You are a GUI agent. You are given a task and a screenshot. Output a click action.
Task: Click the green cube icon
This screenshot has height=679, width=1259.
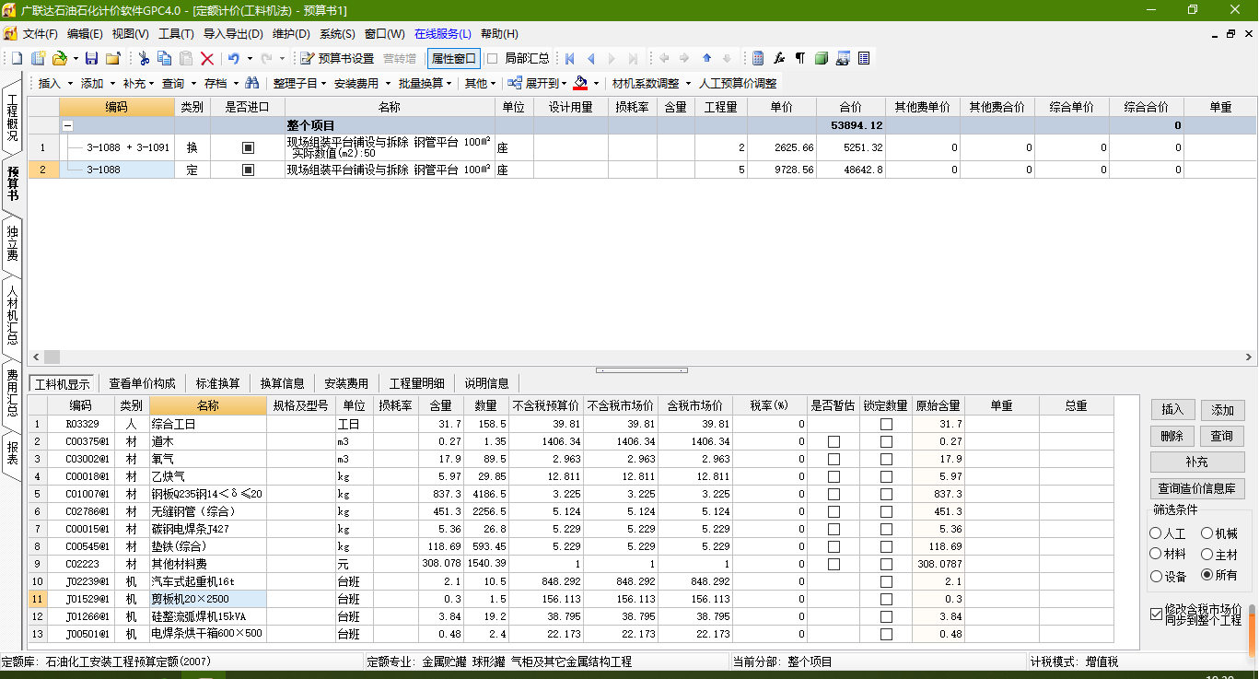822,58
